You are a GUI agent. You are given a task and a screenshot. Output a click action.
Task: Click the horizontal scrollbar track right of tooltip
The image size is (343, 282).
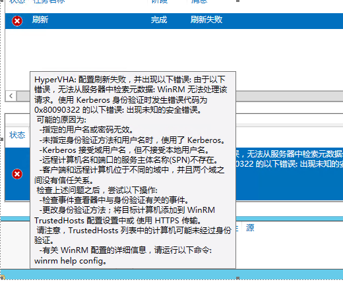coord(290,96)
